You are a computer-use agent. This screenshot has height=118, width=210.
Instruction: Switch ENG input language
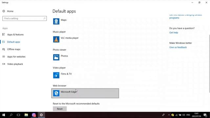[x=188, y=115]
